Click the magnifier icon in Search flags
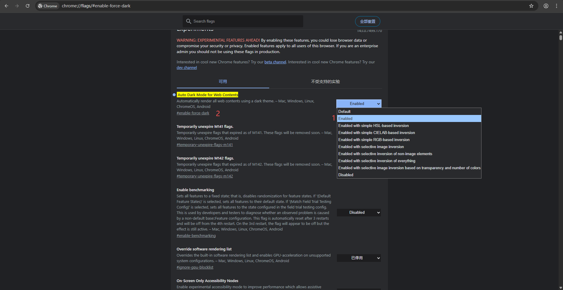 tap(189, 21)
